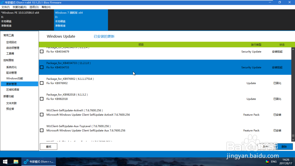Open 空间回收 in the sidebar

[x=12, y=42]
